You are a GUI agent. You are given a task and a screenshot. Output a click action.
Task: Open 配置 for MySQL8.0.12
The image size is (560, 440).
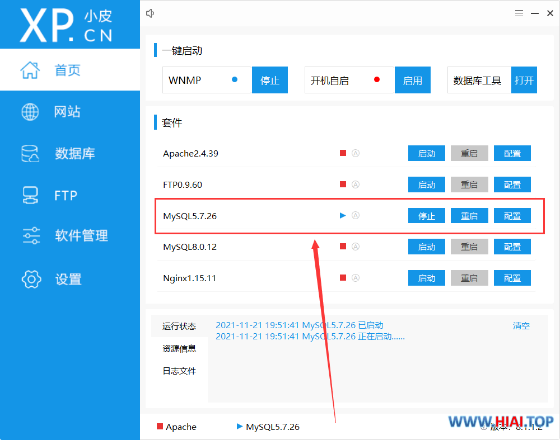pyautogui.click(x=512, y=247)
